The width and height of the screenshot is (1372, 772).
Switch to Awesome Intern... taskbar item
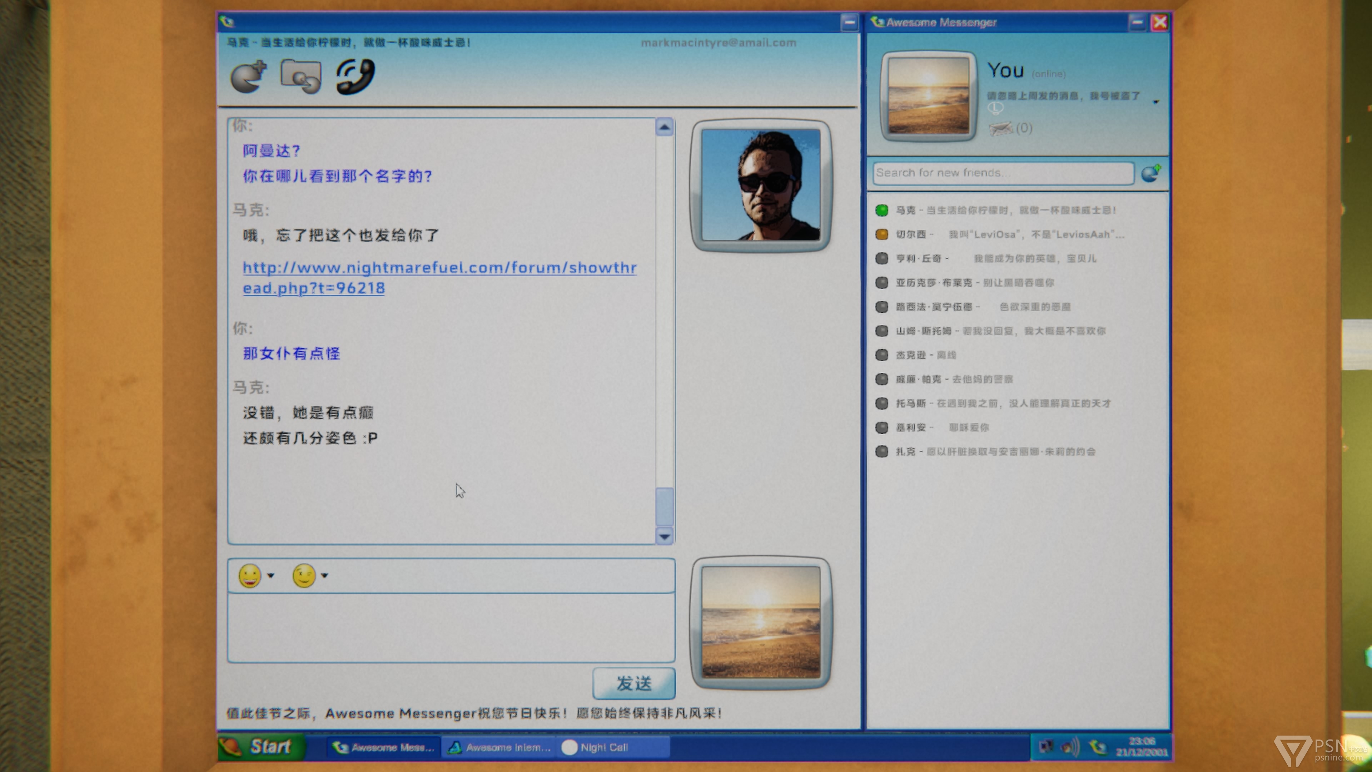pyautogui.click(x=499, y=747)
